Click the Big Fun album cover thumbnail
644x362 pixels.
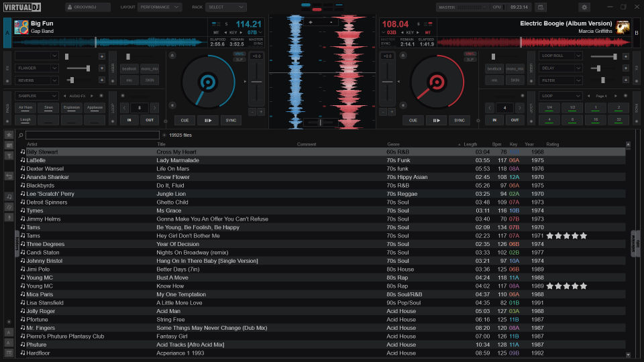21,27
